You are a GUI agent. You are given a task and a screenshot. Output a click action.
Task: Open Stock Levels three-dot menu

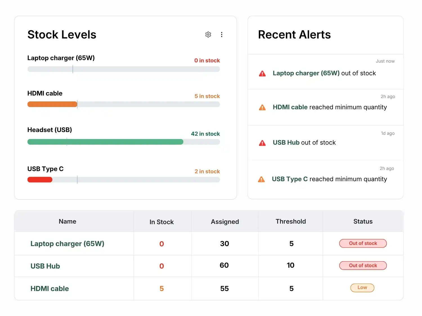(222, 35)
